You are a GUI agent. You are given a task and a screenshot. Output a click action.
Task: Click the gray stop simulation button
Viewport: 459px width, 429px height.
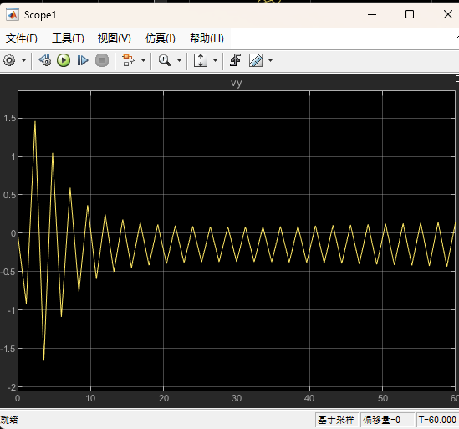coord(102,60)
